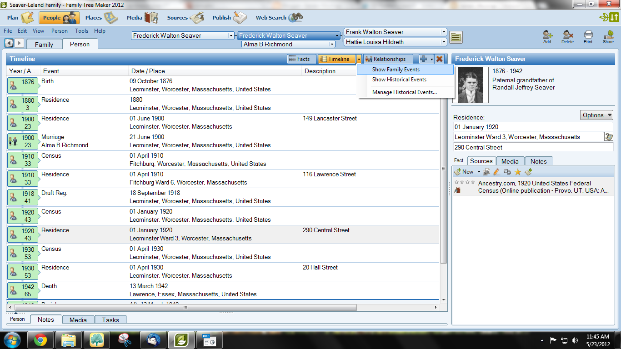Screen dimensions: 621x349
Task: Open the Timeline view options dropdown arrow
Action: coord(359,59)
